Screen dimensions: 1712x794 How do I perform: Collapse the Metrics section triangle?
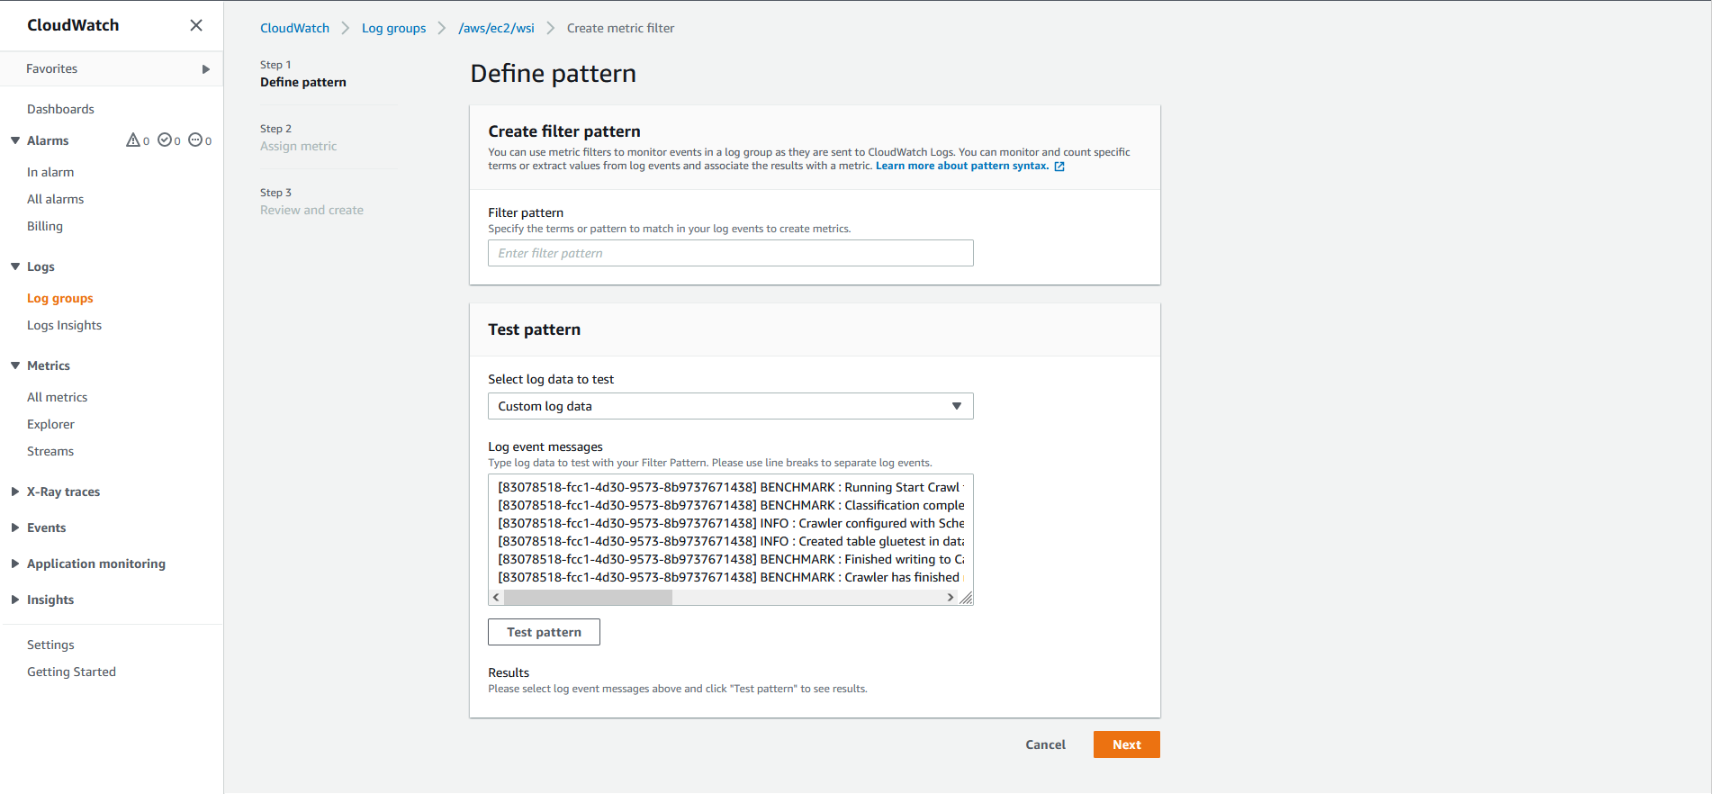click(x=15, y=365)
